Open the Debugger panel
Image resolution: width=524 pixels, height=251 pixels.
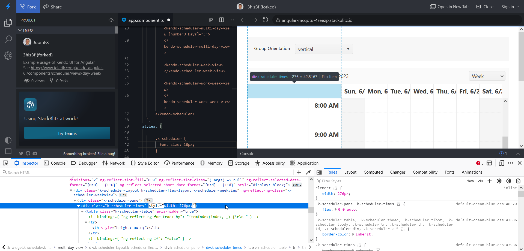click(x=84, y=163)
